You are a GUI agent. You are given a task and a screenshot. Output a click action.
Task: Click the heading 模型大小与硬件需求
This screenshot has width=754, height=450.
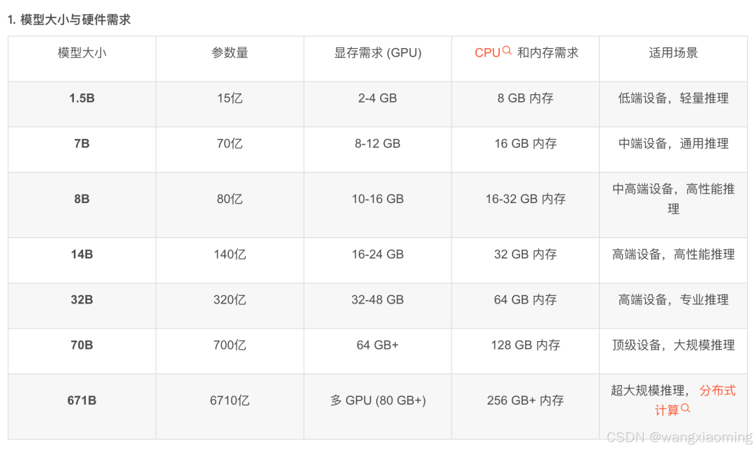click(x=75, y=20)
